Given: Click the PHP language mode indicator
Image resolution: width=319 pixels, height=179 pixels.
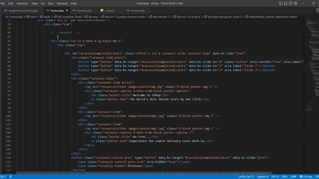Looking at the screenshot, I should [294, 177].
